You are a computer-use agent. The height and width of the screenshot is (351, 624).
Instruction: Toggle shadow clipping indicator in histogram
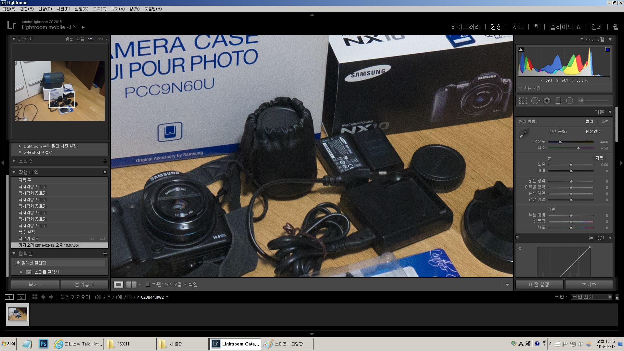tap(521, 49)
